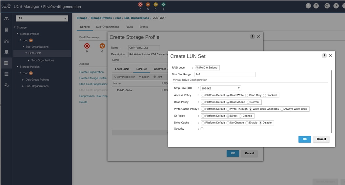Click the Create Organization link

coord(91,72)
